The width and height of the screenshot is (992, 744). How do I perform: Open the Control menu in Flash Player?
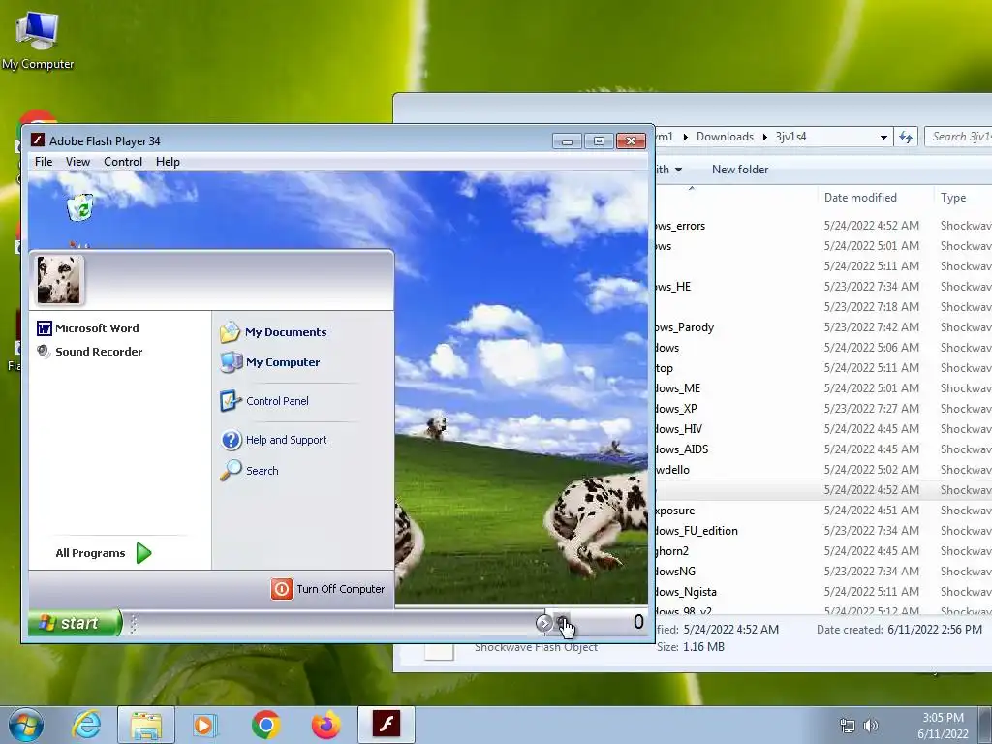point(123,162)
